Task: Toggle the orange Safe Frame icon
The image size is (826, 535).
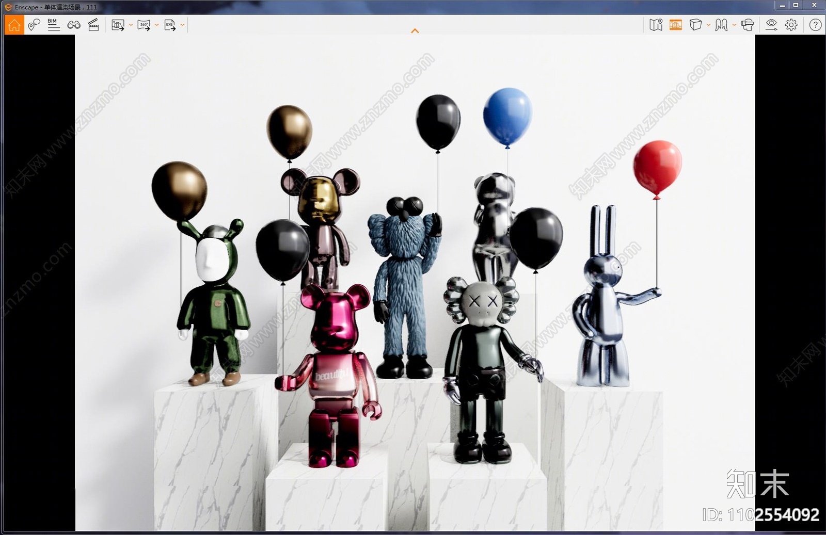Action: coord(676,25)
